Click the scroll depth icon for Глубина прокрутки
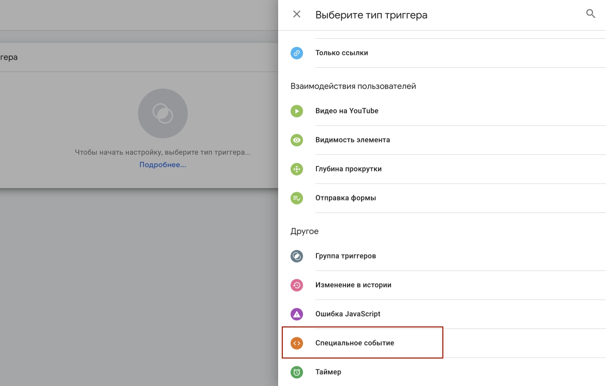This screenshot has height=386, width=606. coord(297,169)
